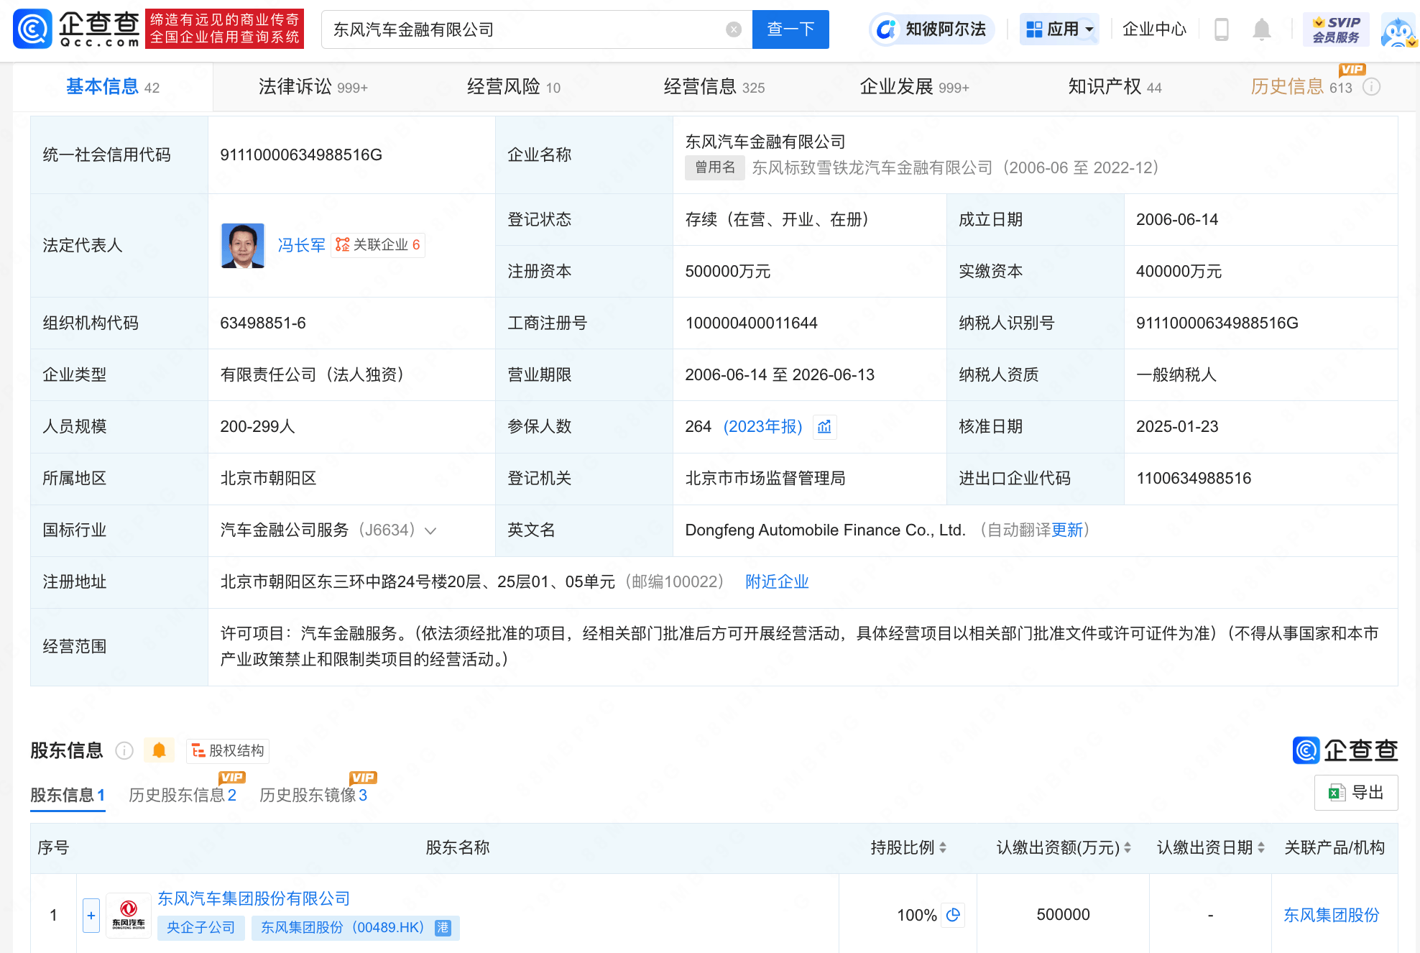Open 股权结构 view
The width and height of the screenshot is (1420, 953).
coord(228,750)
